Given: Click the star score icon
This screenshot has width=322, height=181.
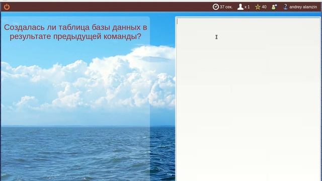Looking at the screenshot, I should click(x=258, y=7).
